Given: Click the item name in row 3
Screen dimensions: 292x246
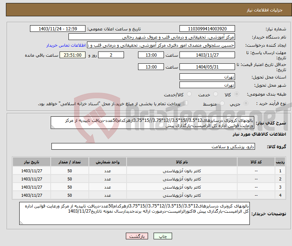Looking at the screenshot, I should 182,187.
